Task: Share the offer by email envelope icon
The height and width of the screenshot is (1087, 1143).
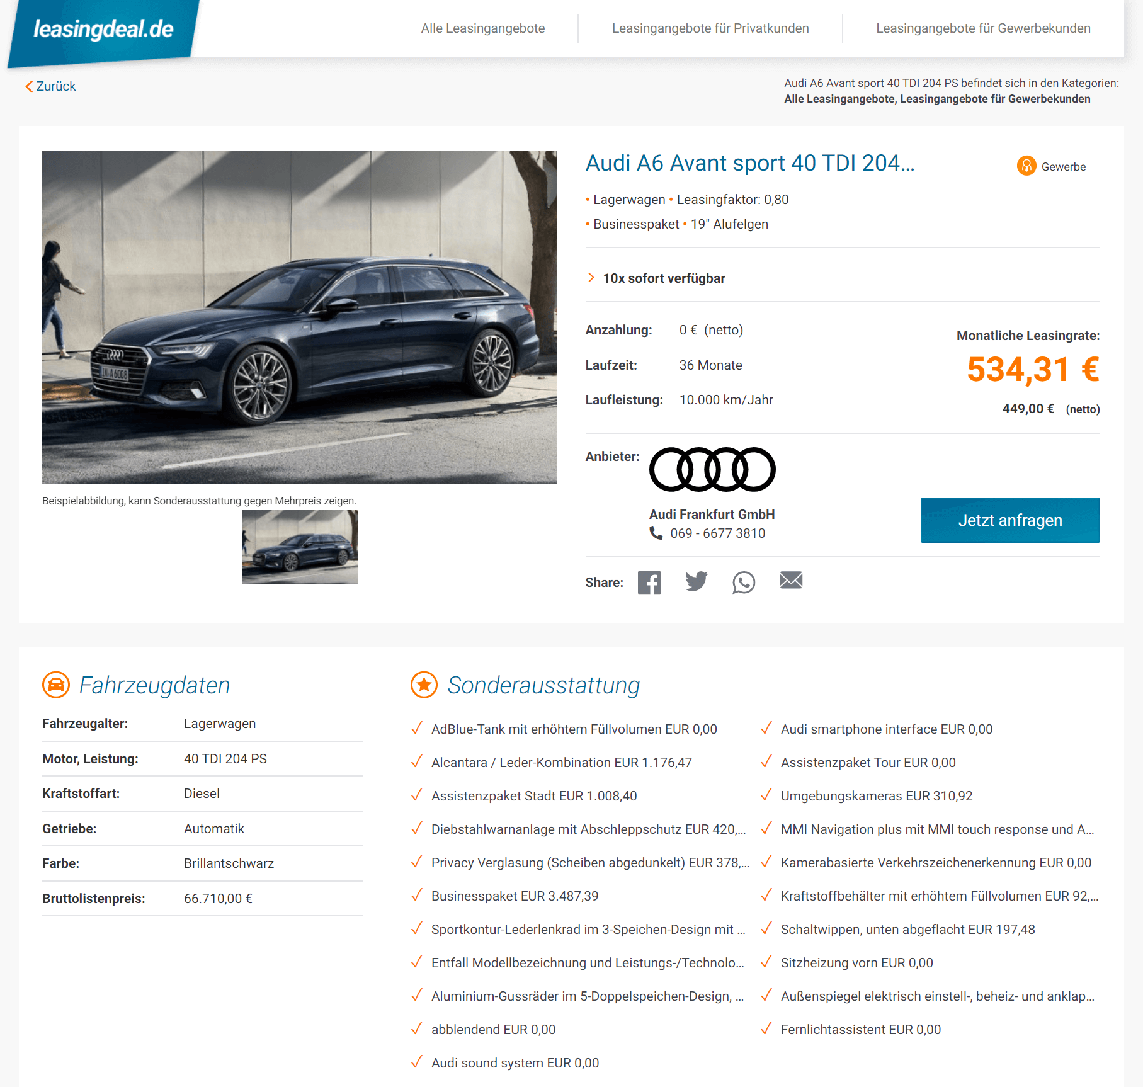Action: tap(791, 580)
